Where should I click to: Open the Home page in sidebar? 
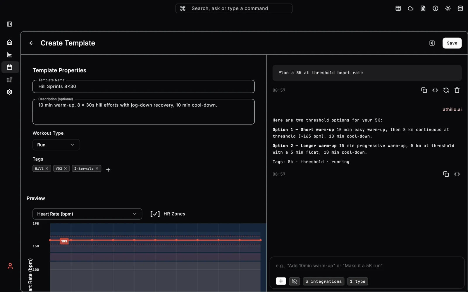[x=10, y=42]
